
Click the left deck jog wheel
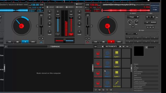coord(22,26)
